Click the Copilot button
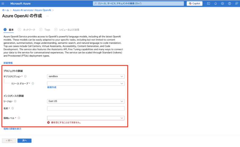Screen dimensions: 240x147 point(194,4)
